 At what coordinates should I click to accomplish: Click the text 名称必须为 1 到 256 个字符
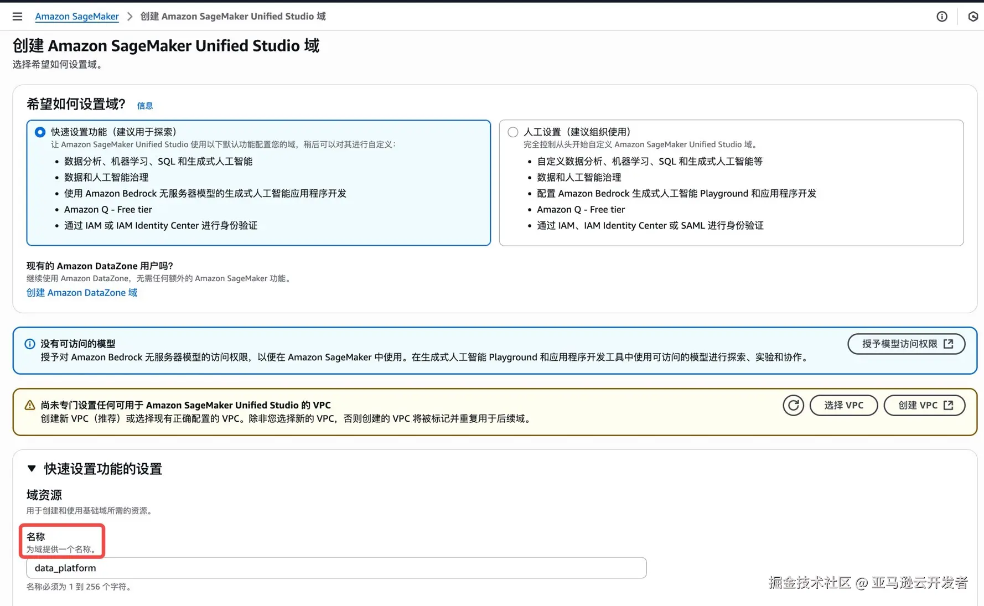(80, 587)
